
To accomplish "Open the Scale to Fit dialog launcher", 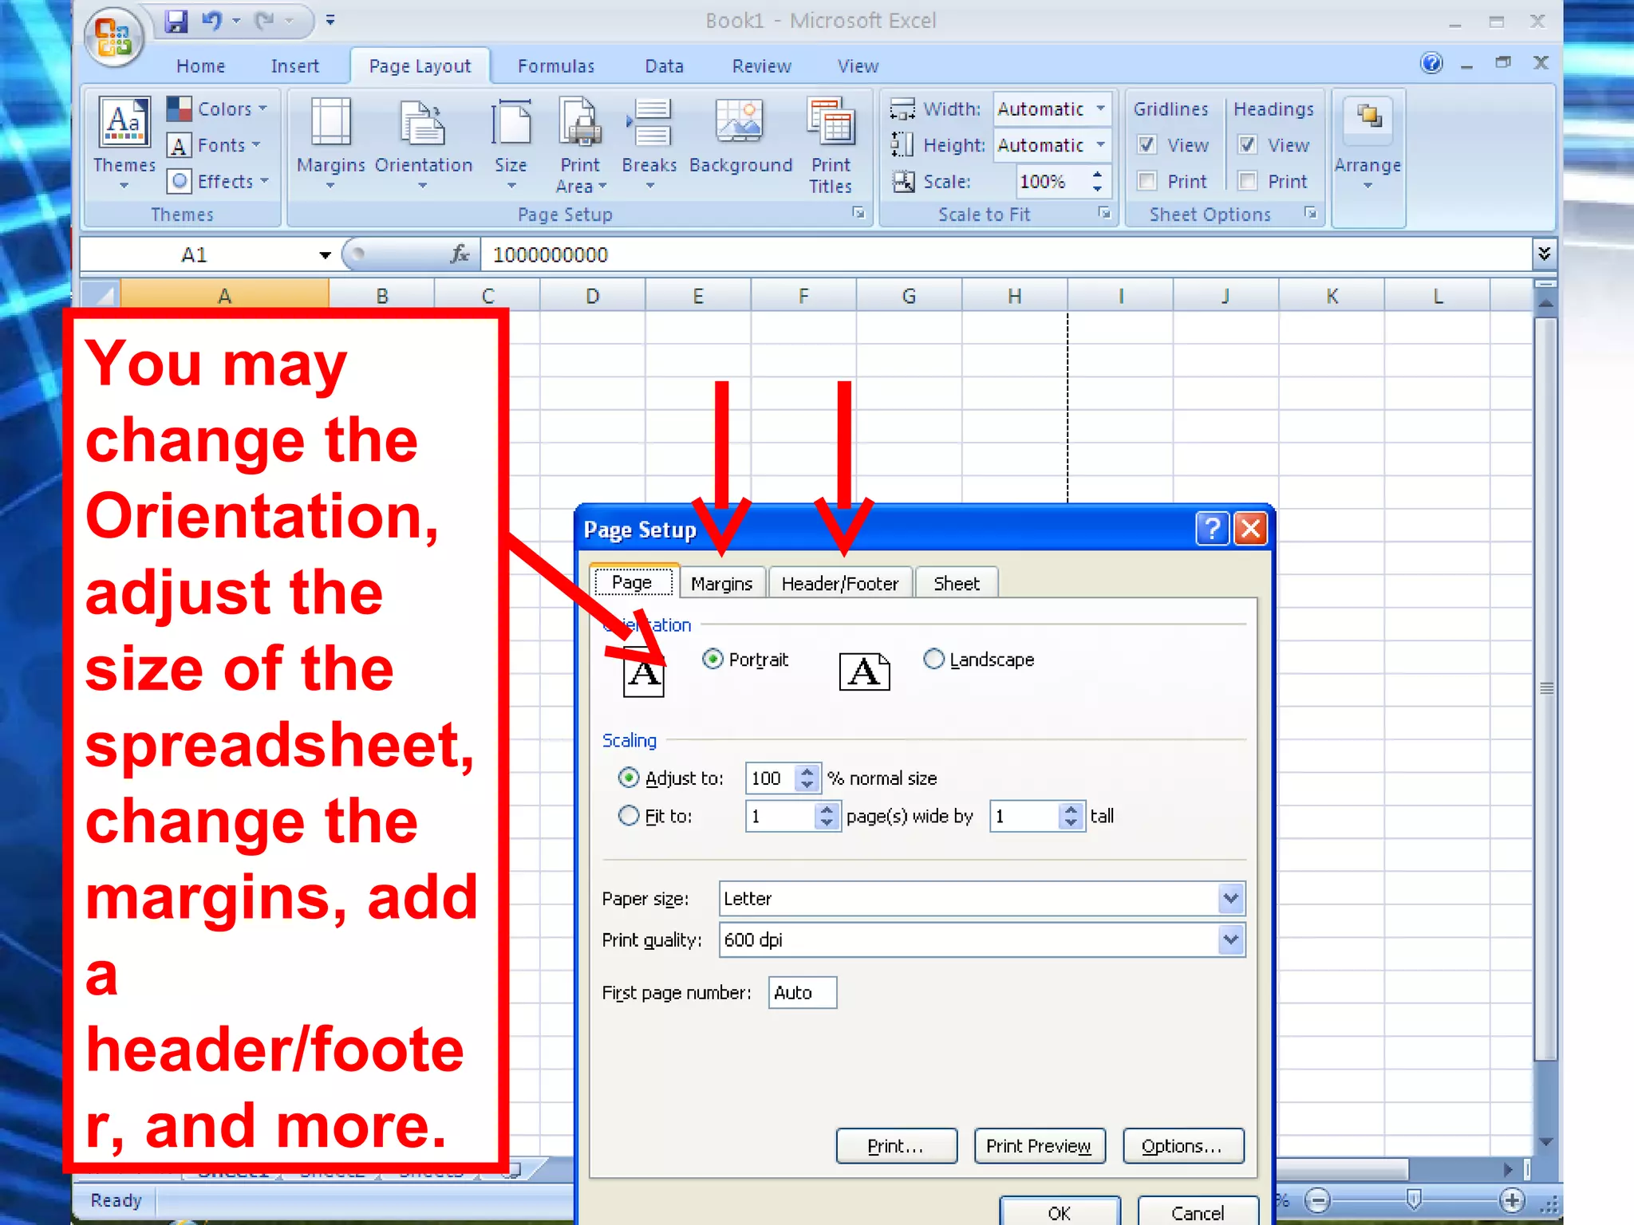I will click(x=1104, y=213).
